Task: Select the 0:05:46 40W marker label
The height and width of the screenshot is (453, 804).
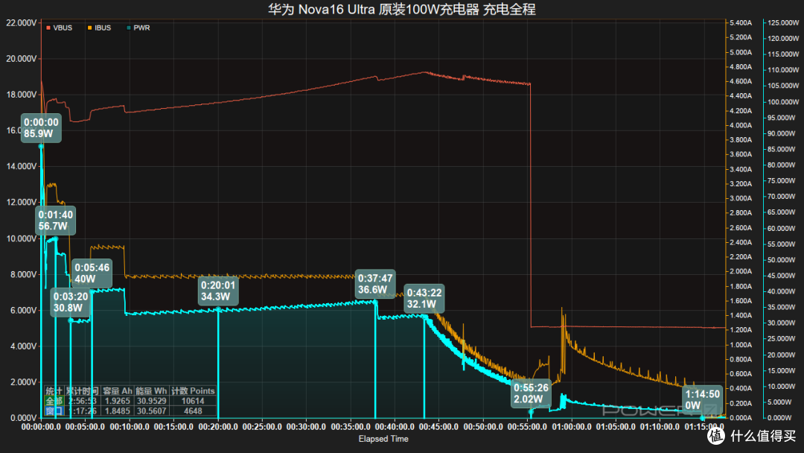Action: (92, 273)
